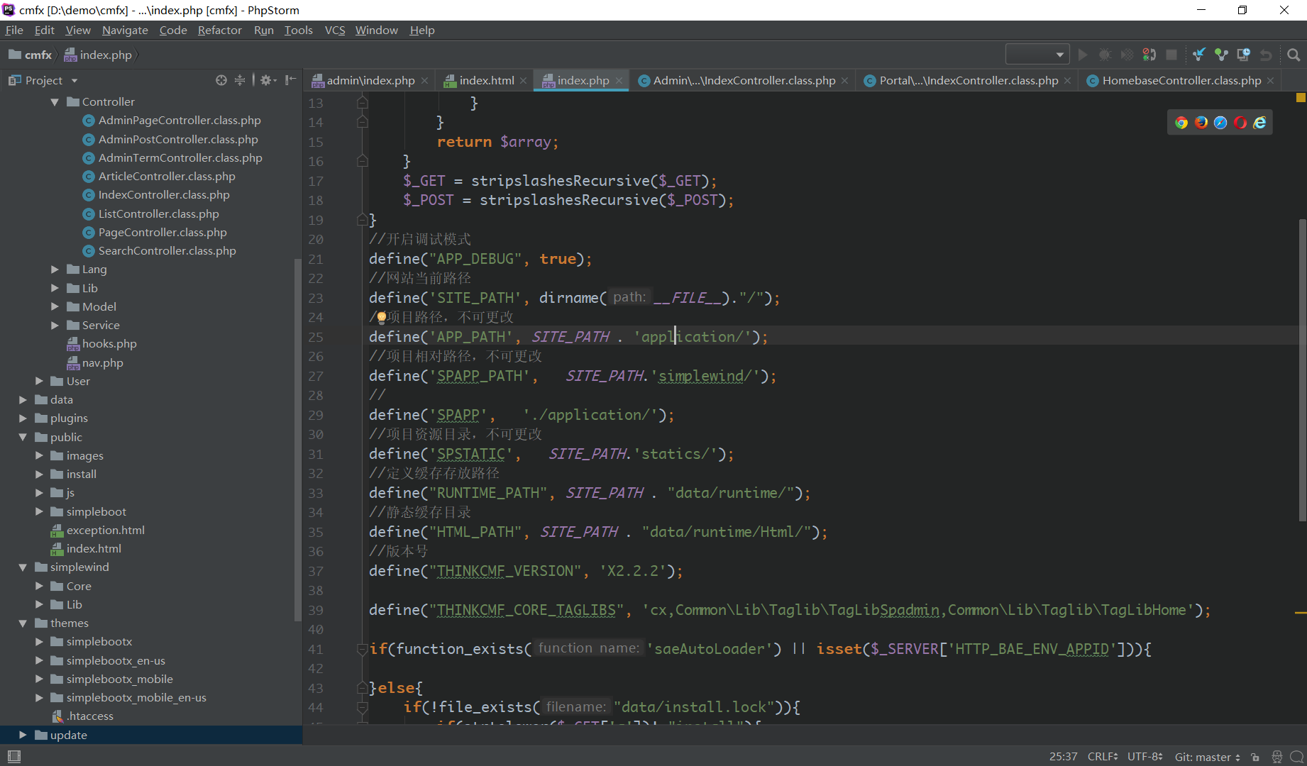The width and height of the screenshot is (1307, 766).
Task: Open the Refactor menu
Action: (x=220, y=30)
